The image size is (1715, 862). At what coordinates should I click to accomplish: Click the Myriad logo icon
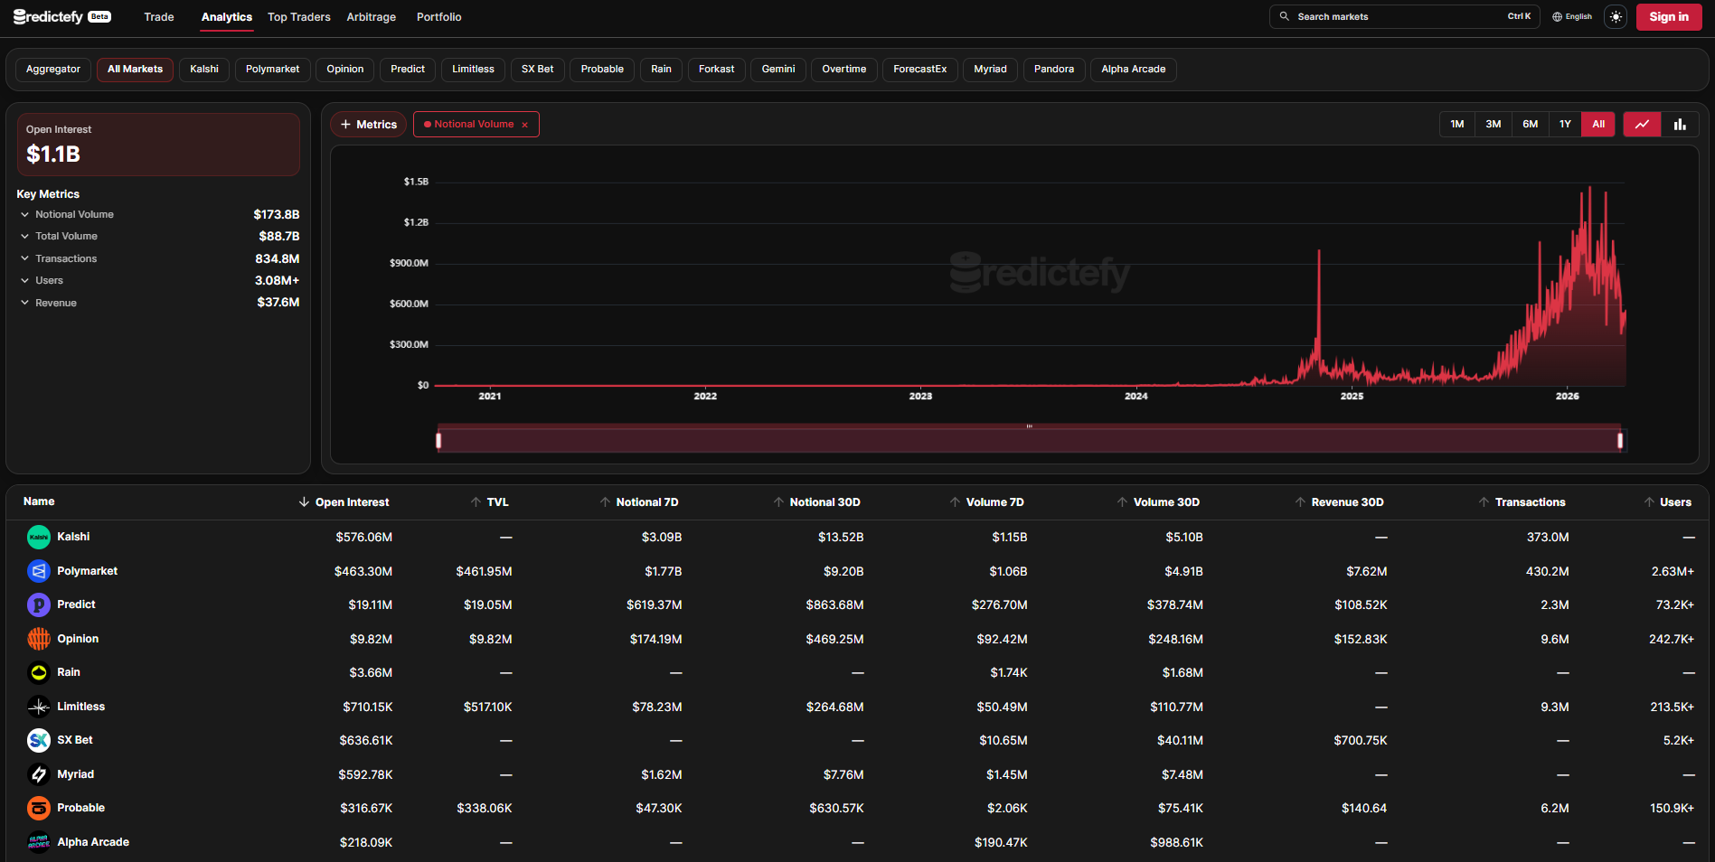coord(39,774)
